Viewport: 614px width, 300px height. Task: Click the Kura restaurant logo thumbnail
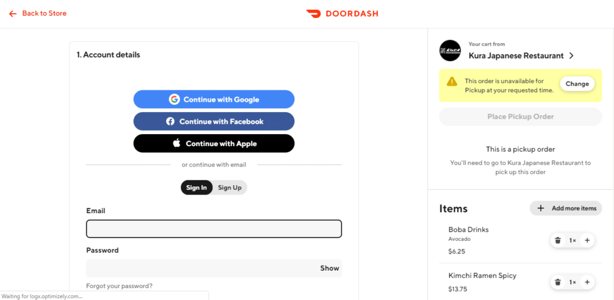(450, 50)
